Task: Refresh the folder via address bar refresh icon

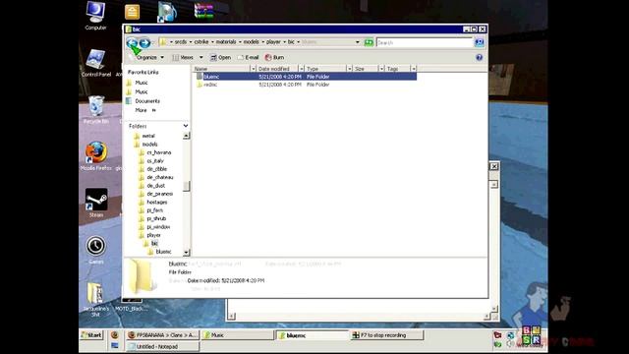Action: 369,42
